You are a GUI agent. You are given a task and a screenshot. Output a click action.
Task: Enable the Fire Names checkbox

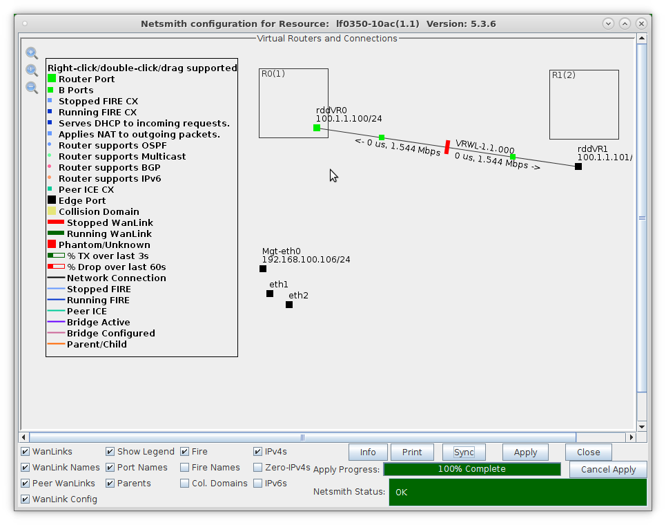185,468
